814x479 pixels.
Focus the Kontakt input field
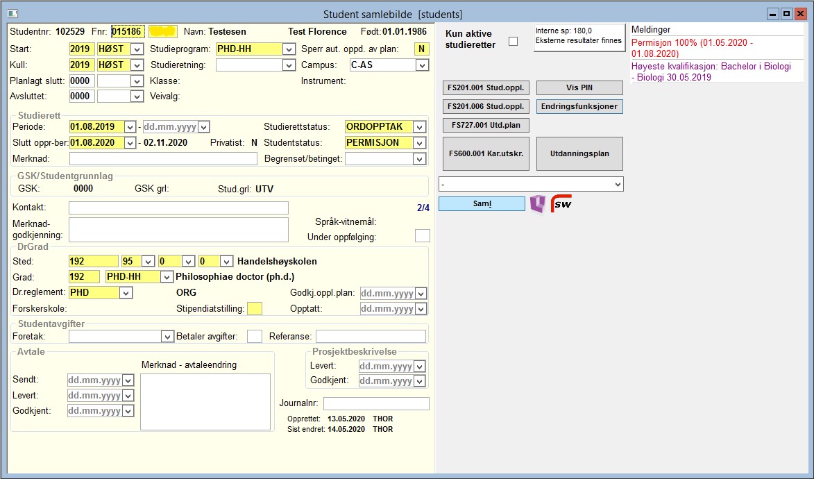(178, 208)
